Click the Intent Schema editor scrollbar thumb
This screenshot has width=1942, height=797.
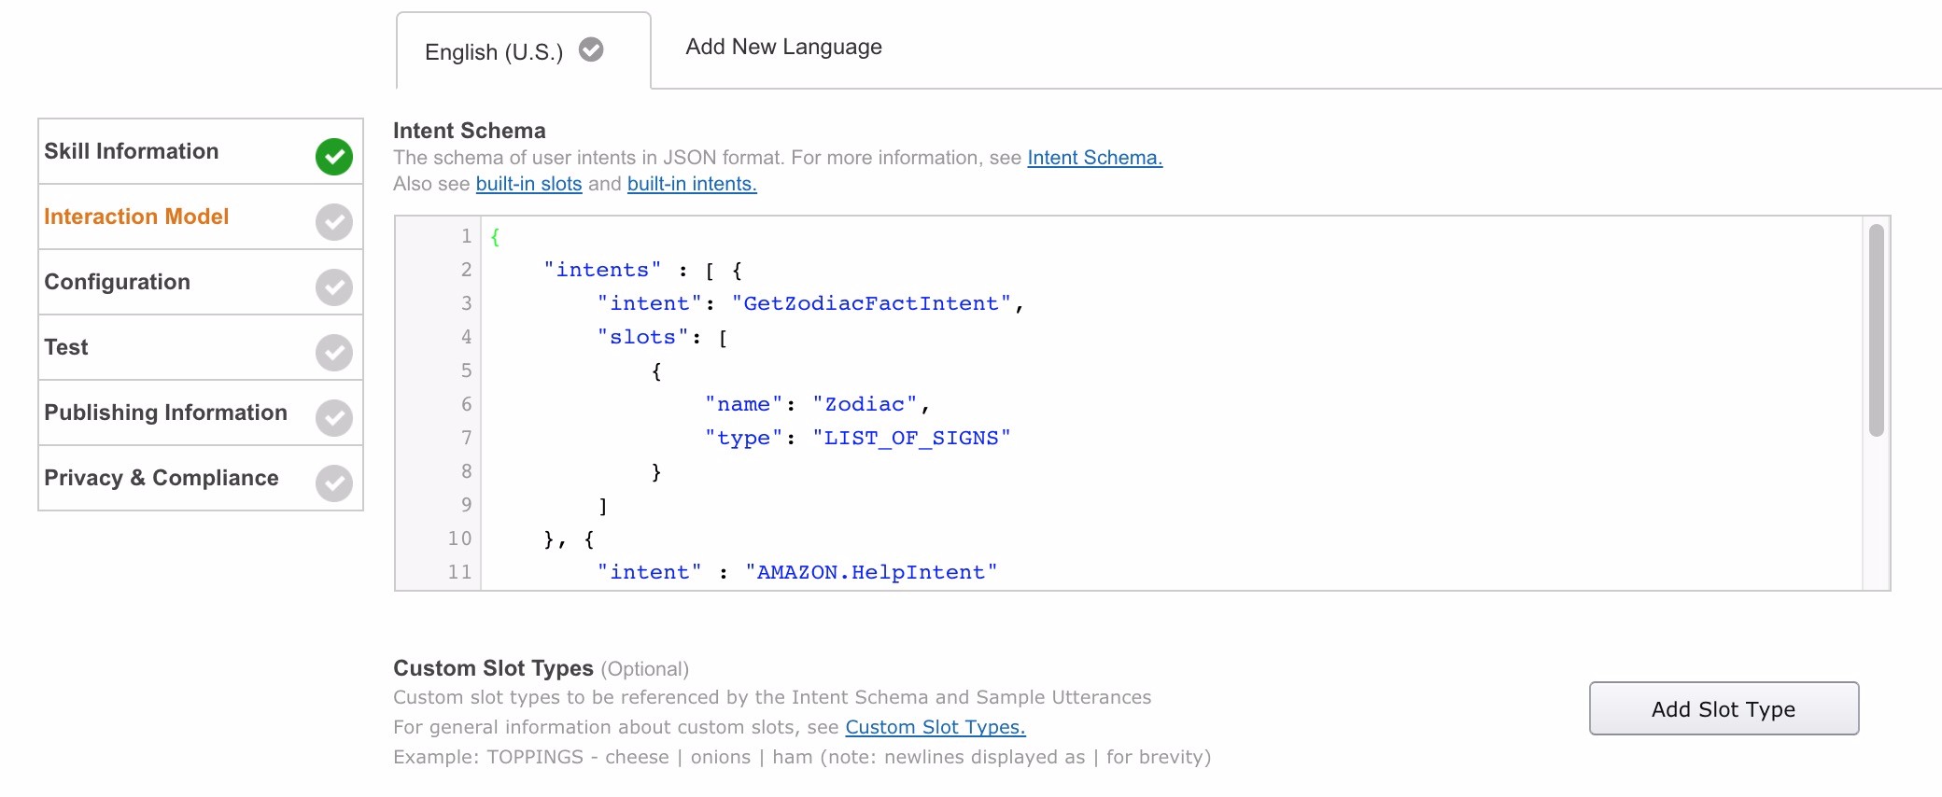(1876, 330)
